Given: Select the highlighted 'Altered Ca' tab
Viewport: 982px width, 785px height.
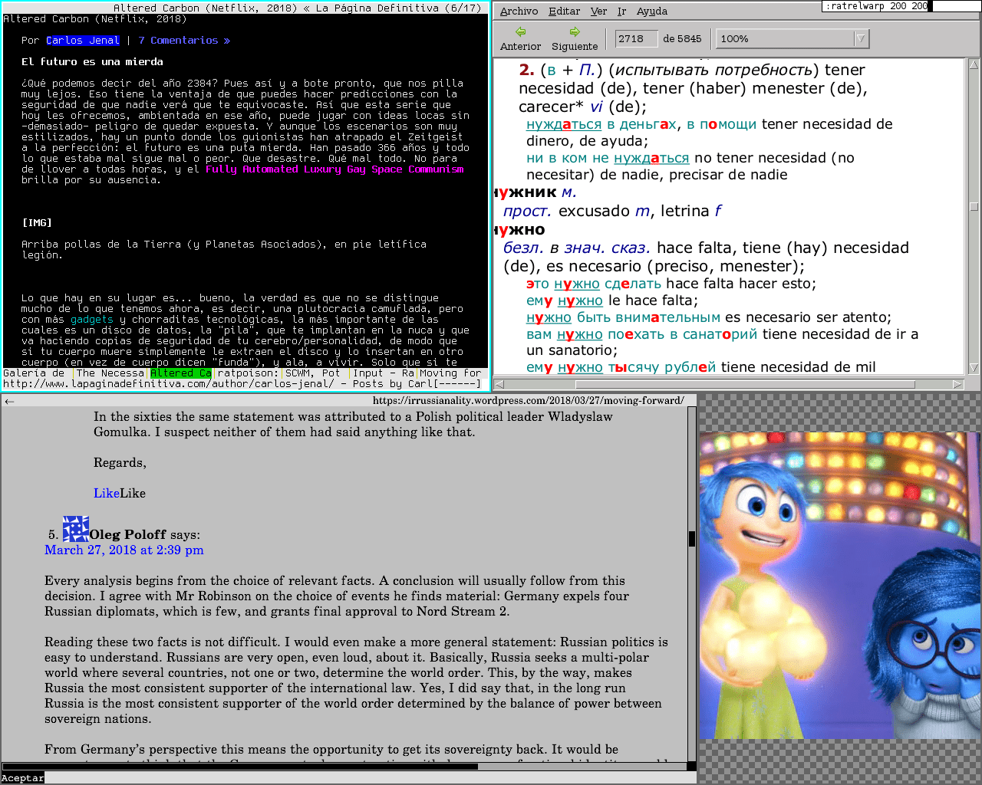Looking at the screenshot, I should [x=180, y=373].
